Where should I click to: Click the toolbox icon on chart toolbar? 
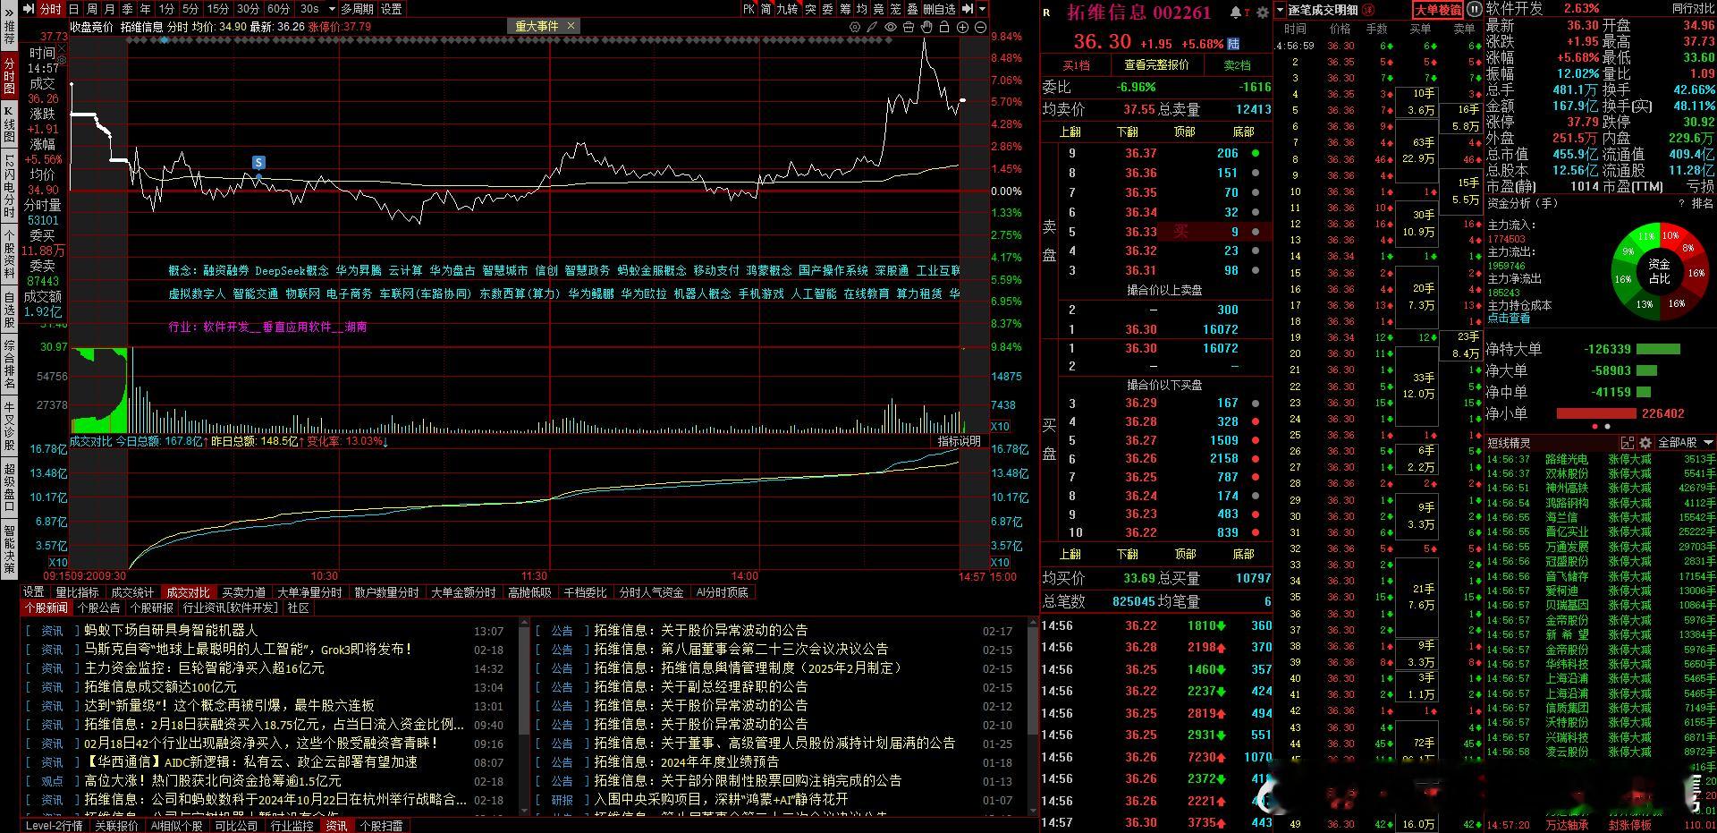click(909, 27)
